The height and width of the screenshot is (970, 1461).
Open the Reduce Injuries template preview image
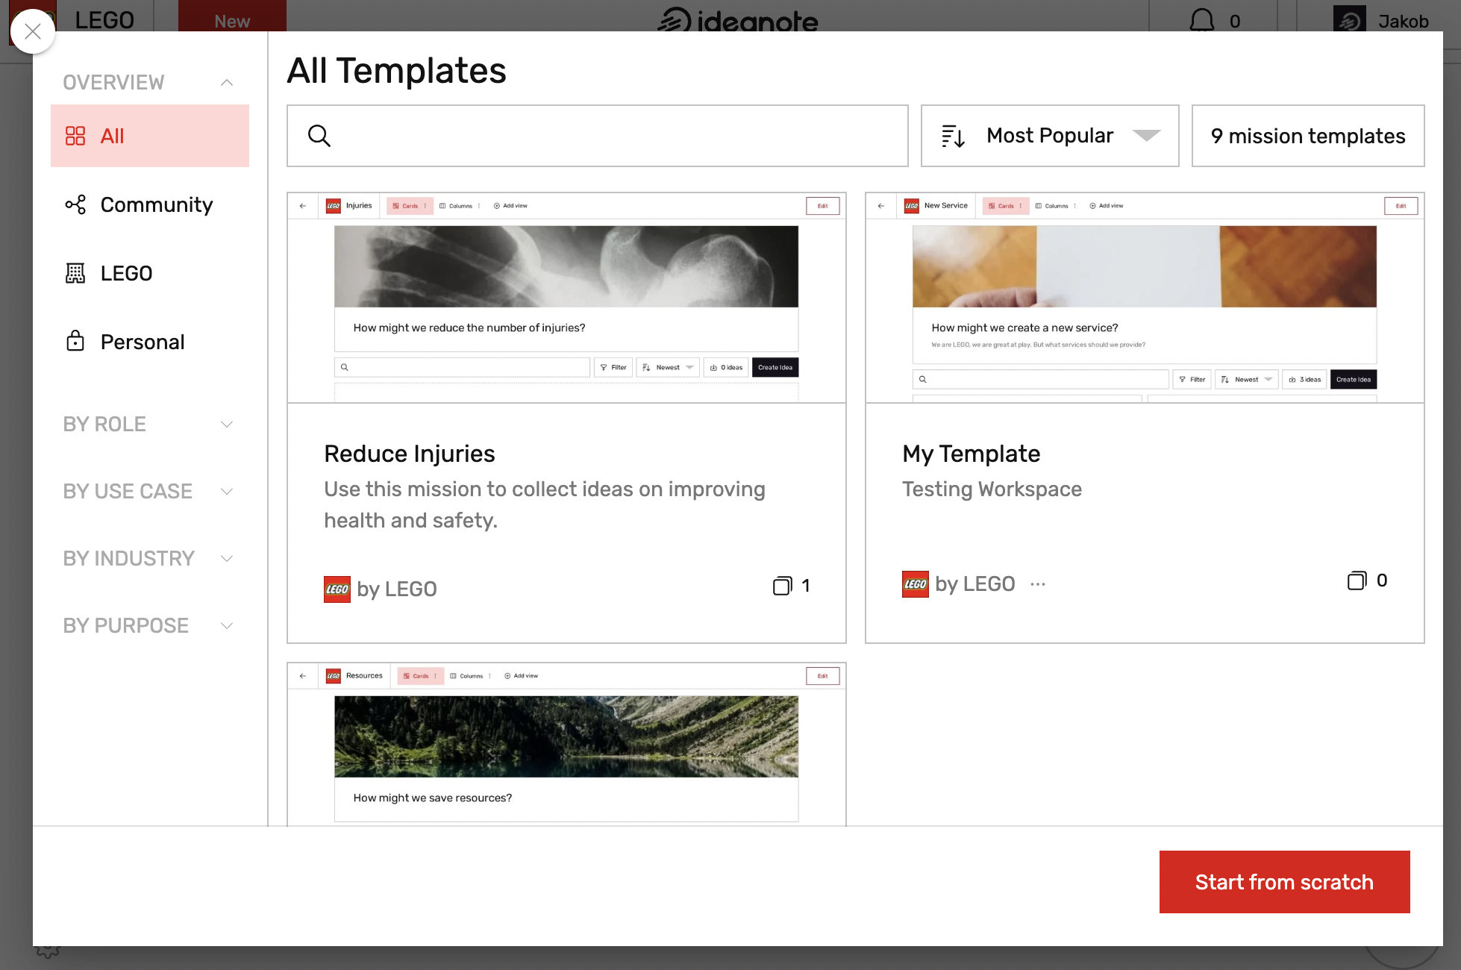click(566, 298)
